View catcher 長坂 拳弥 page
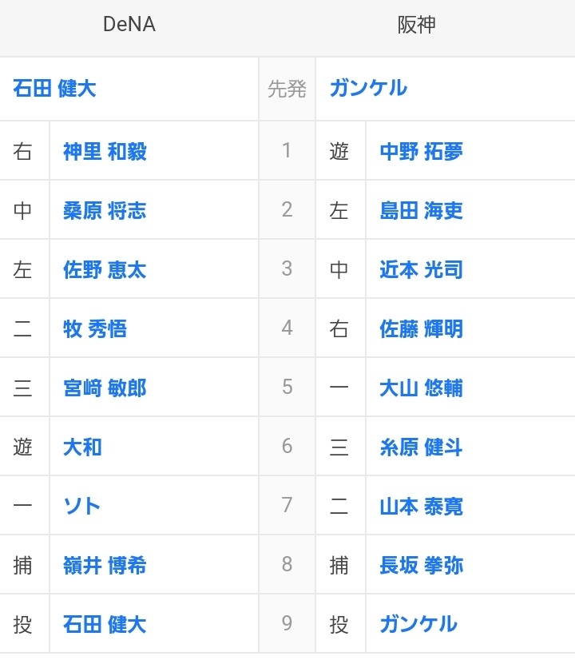Screen dimensions: 575x664 [x=421, y=565]
